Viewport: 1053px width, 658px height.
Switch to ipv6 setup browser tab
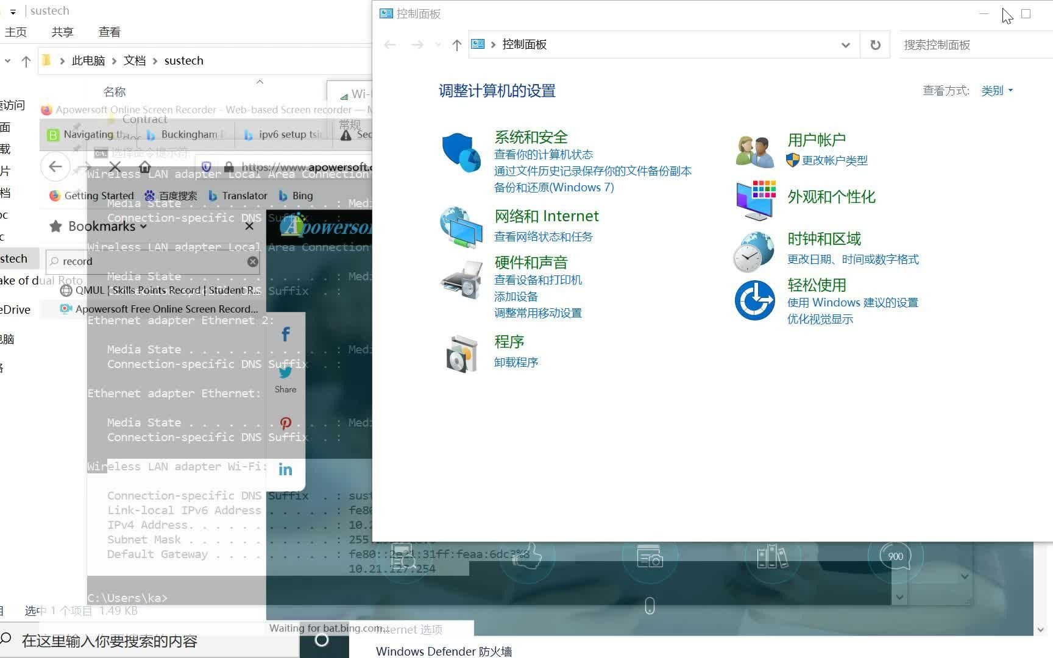pyautogui.click(x=284, y=134)
